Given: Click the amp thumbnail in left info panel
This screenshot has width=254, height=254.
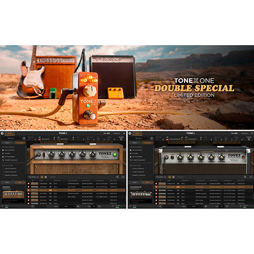Looking at the screenshot, I should point(13,194).
